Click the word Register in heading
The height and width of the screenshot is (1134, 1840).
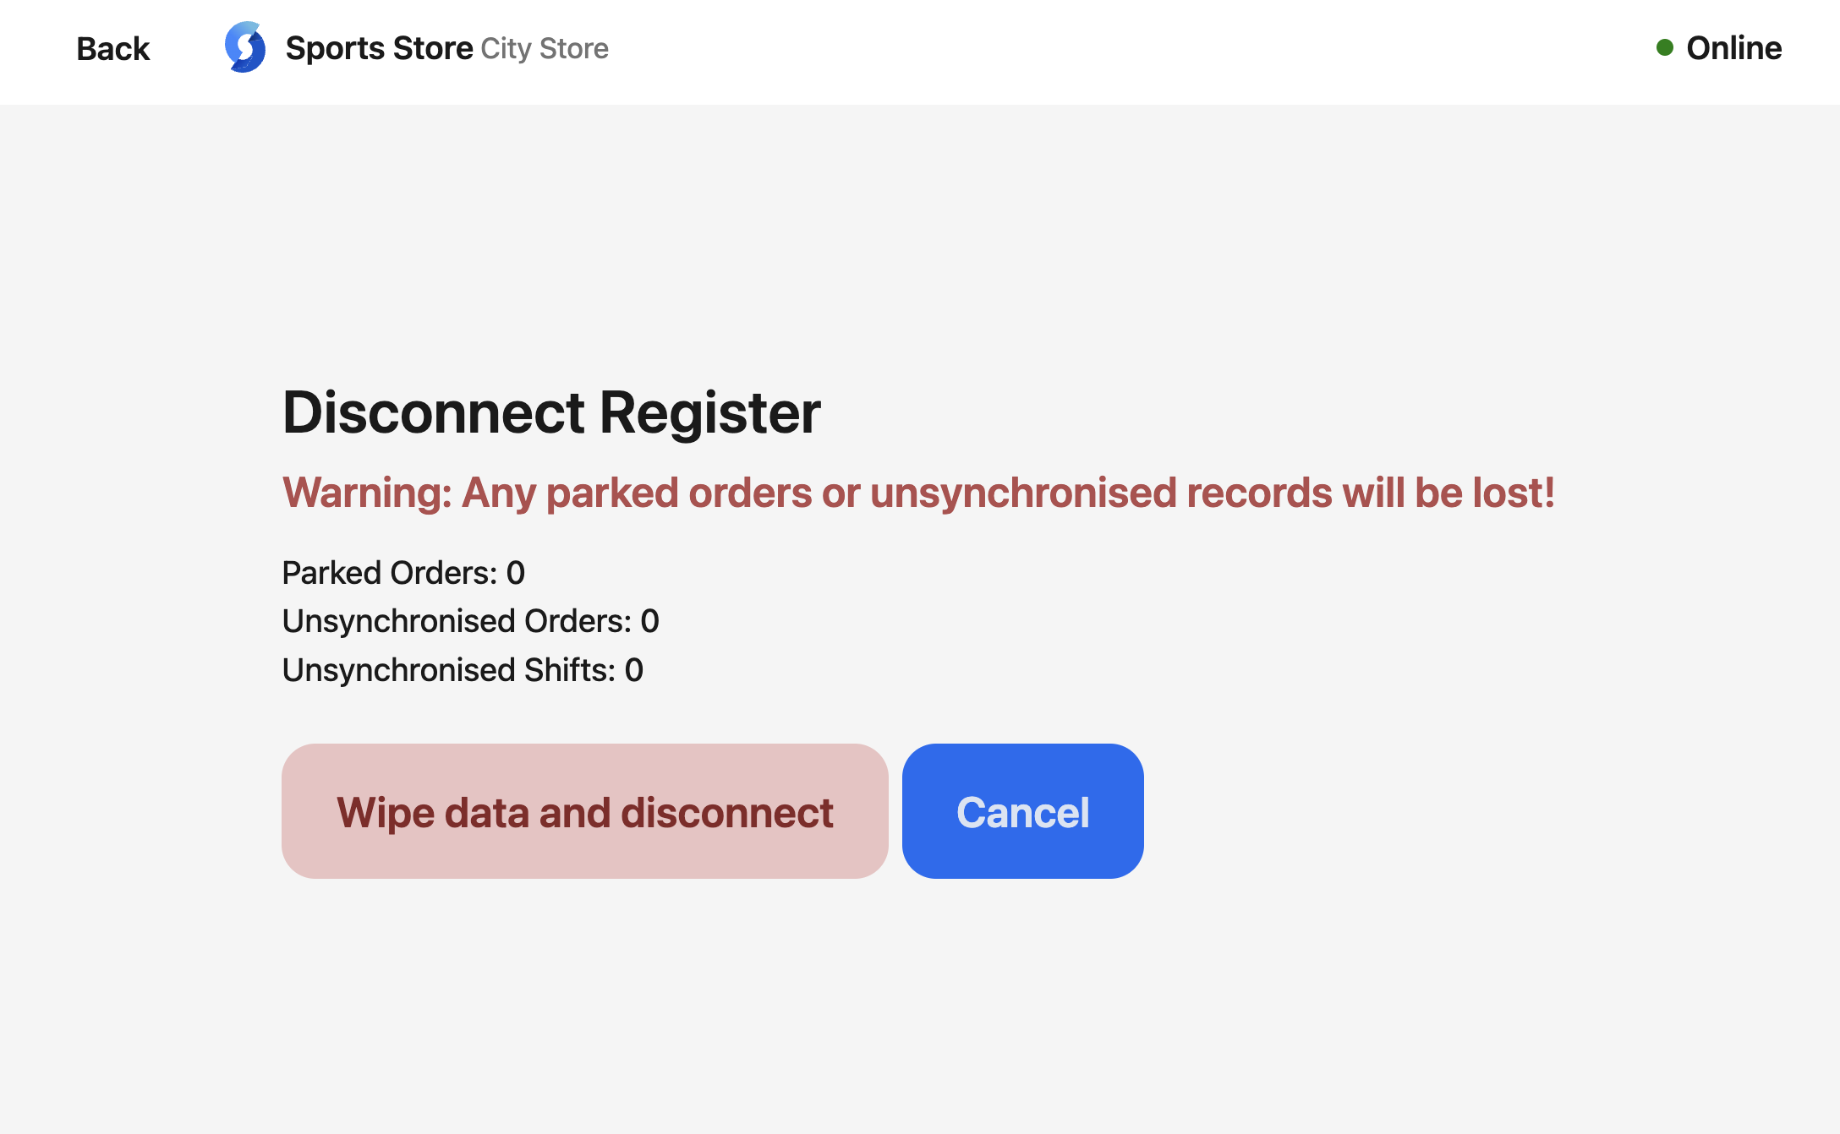click(x=709, y=413)
